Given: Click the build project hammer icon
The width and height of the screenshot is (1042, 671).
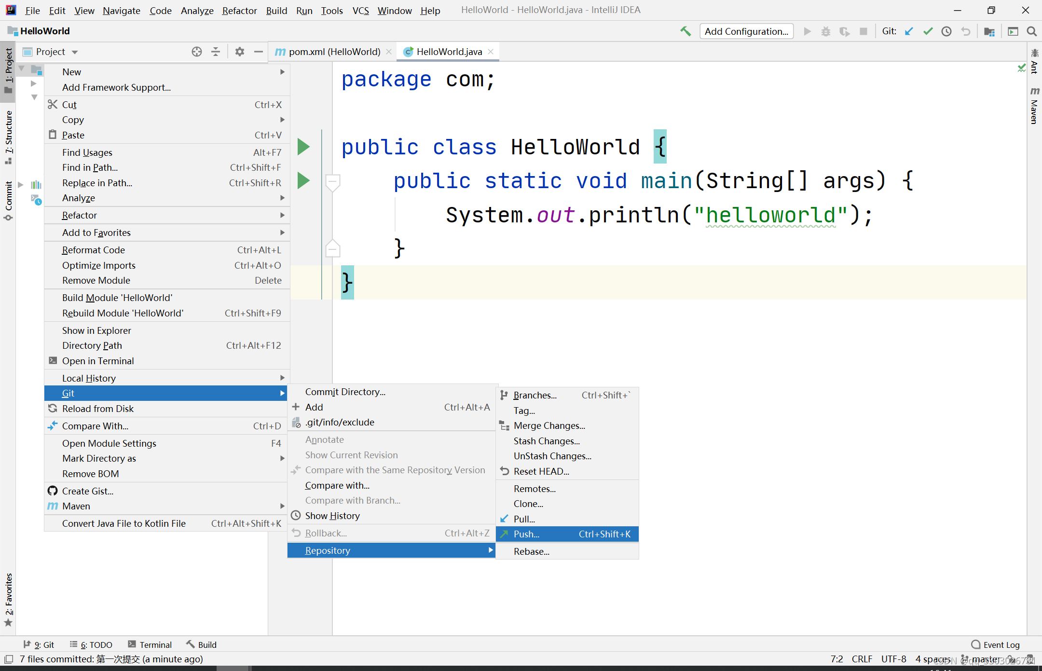Looking at the screenshot, I should 686,31.
